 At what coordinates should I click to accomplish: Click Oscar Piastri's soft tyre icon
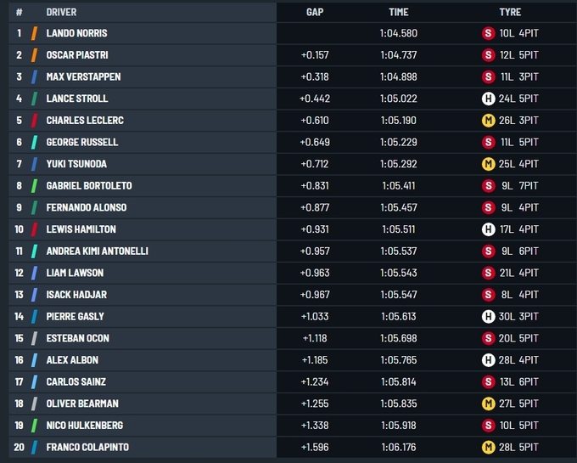488,55
